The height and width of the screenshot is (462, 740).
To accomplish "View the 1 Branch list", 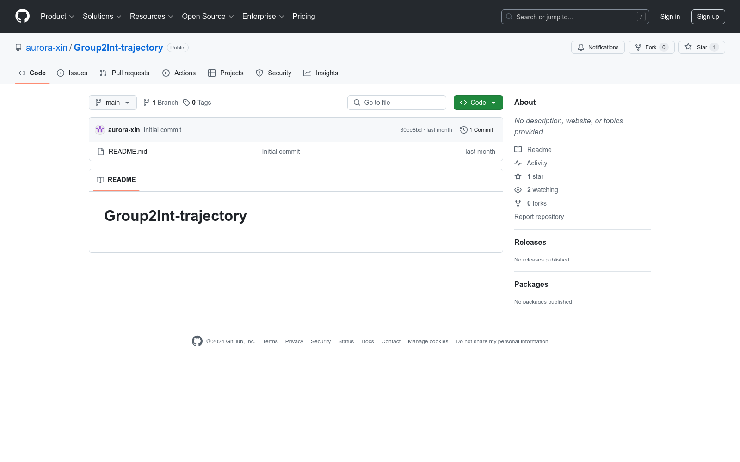I will point(160,103).
